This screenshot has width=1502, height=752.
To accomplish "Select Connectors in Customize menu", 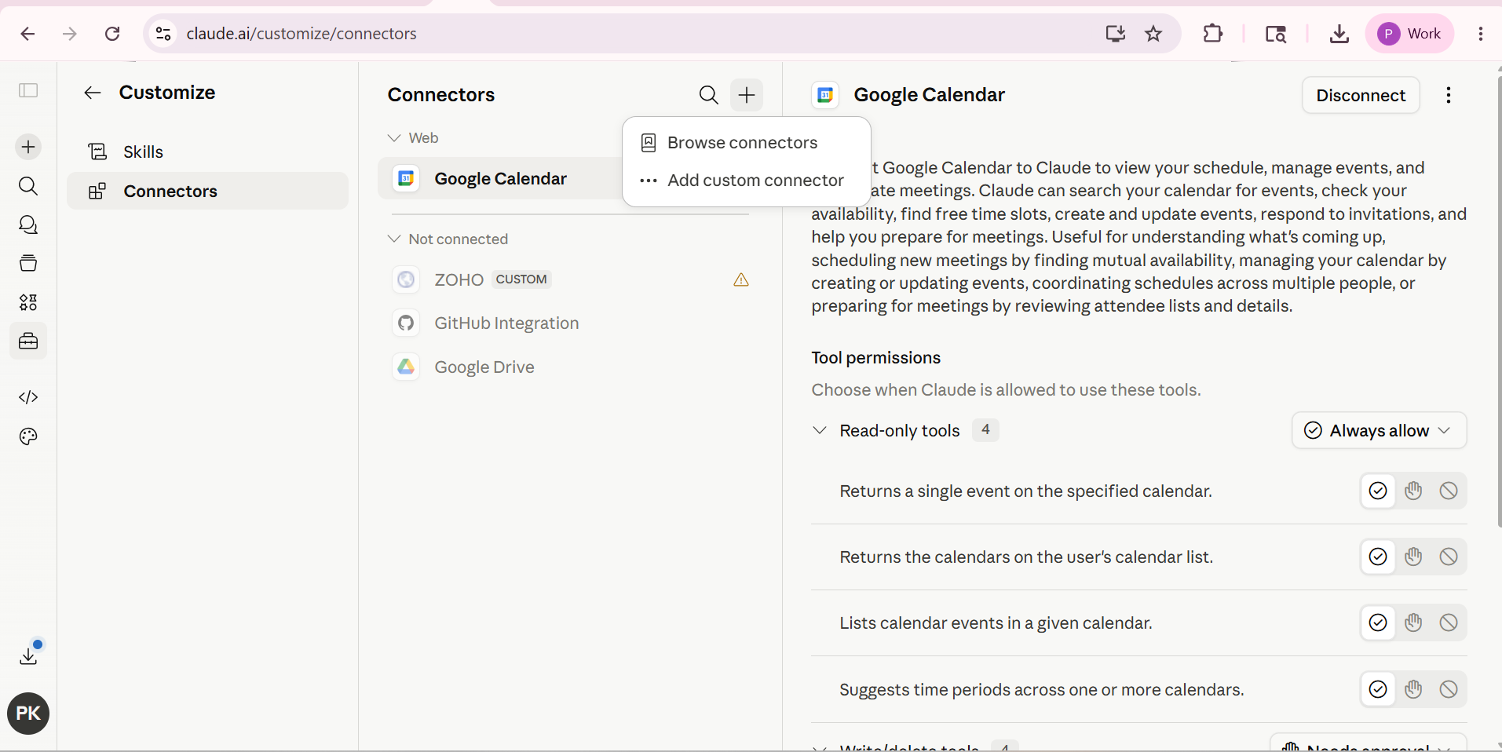I will (x=207, y=191).
